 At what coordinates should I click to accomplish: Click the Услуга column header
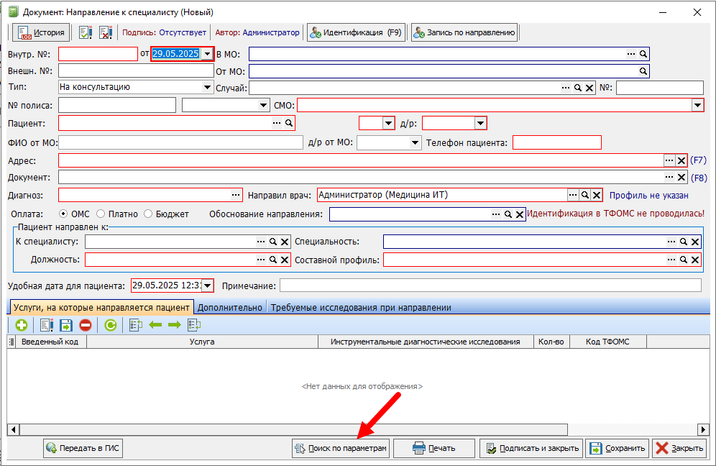202,342
